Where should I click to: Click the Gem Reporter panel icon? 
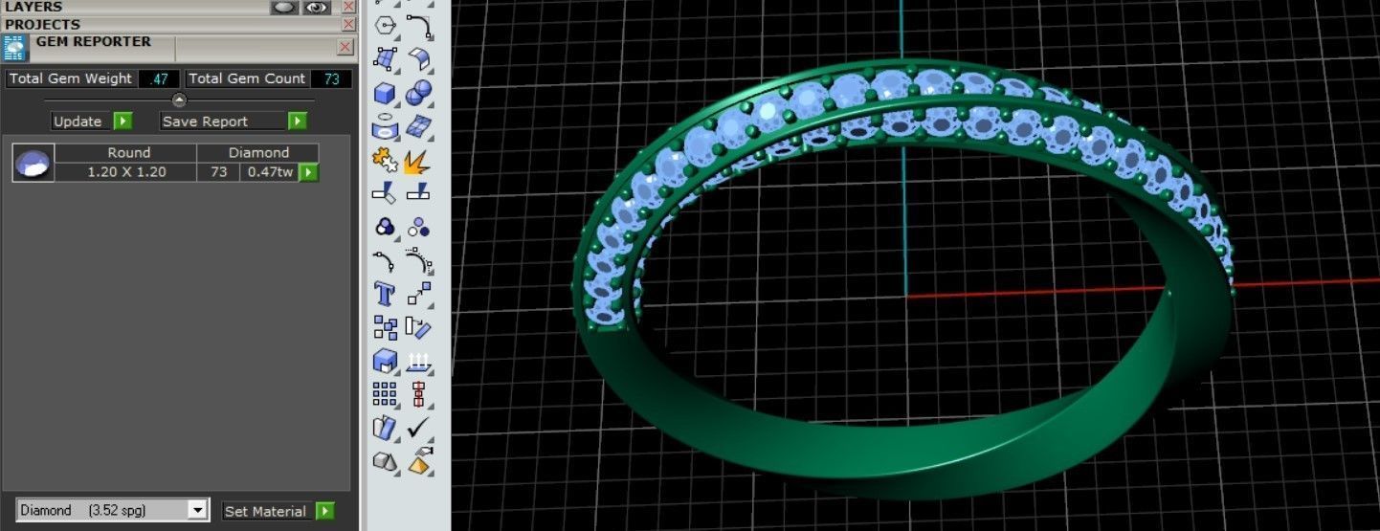pos(15,49)
